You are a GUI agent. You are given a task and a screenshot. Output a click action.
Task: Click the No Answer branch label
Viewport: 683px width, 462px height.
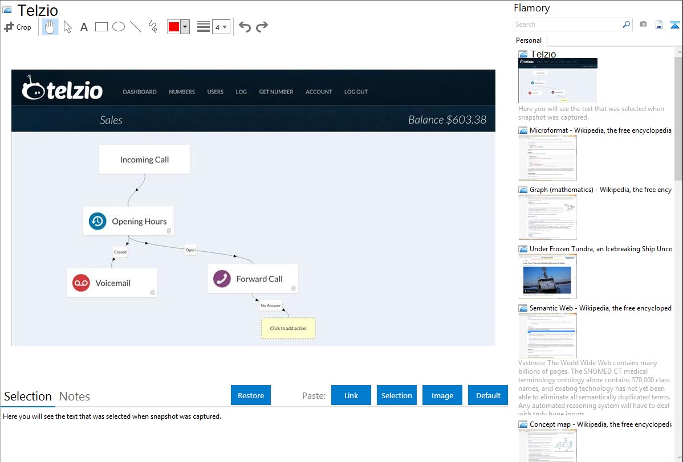point(270,305)
